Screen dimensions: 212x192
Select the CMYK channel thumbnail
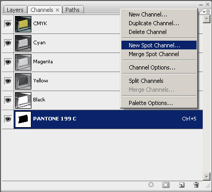coord(23,24)
